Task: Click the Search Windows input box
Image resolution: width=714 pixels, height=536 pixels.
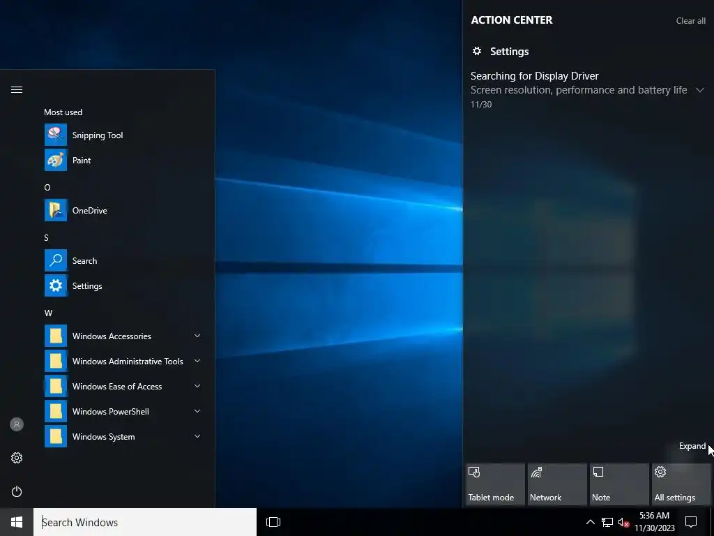Action: tap(145, 522)
